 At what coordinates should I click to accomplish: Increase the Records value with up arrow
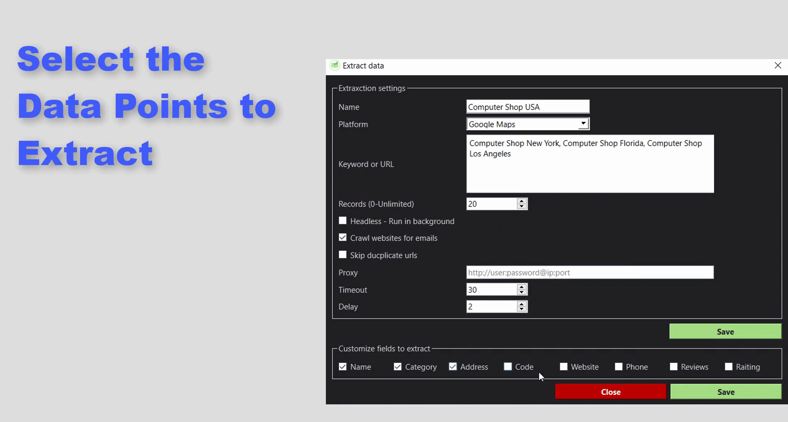pos(522,201)
